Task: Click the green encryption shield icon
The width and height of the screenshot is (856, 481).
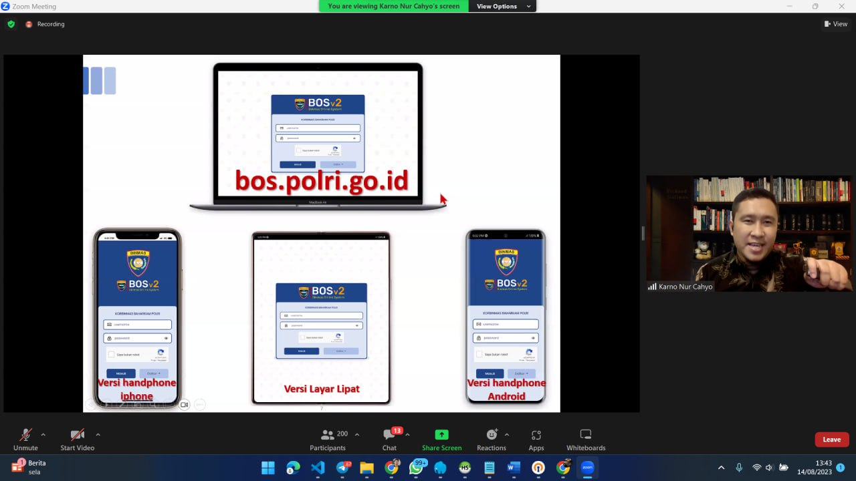Action: (11, 24)
